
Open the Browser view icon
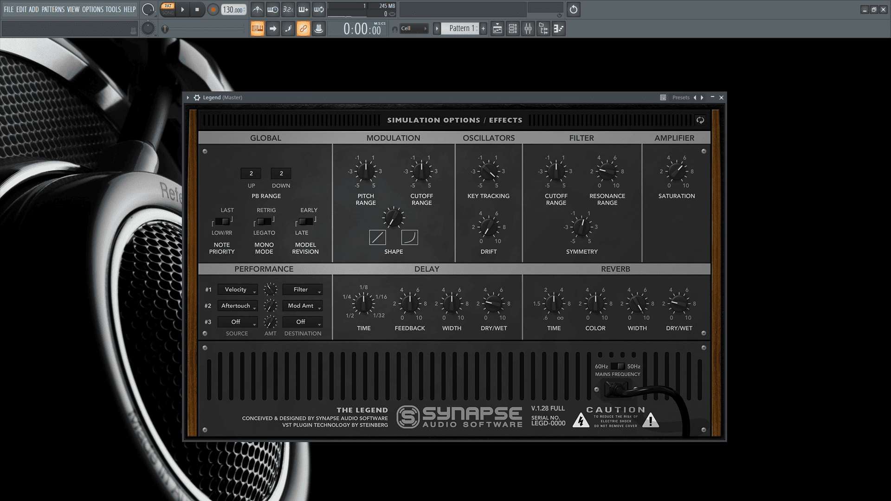[x=543, y=29]
